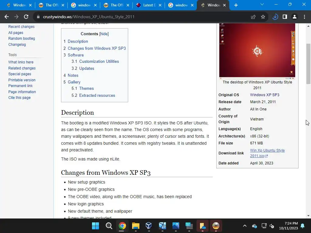Viewport: 311px width, 233px height.
Task: Reload the page with the refresh icon
Action: (26, 17)
